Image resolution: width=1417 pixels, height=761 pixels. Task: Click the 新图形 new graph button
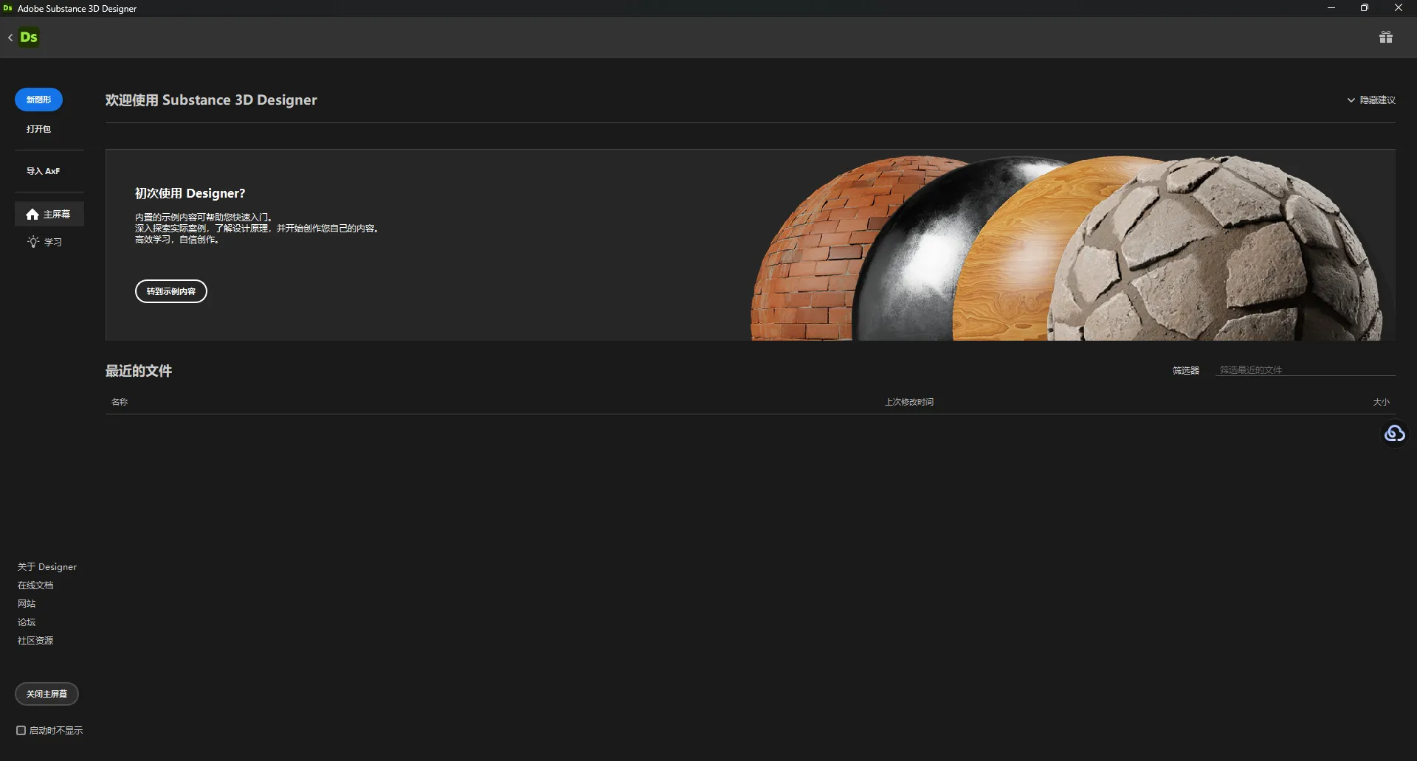coord(38,100)
